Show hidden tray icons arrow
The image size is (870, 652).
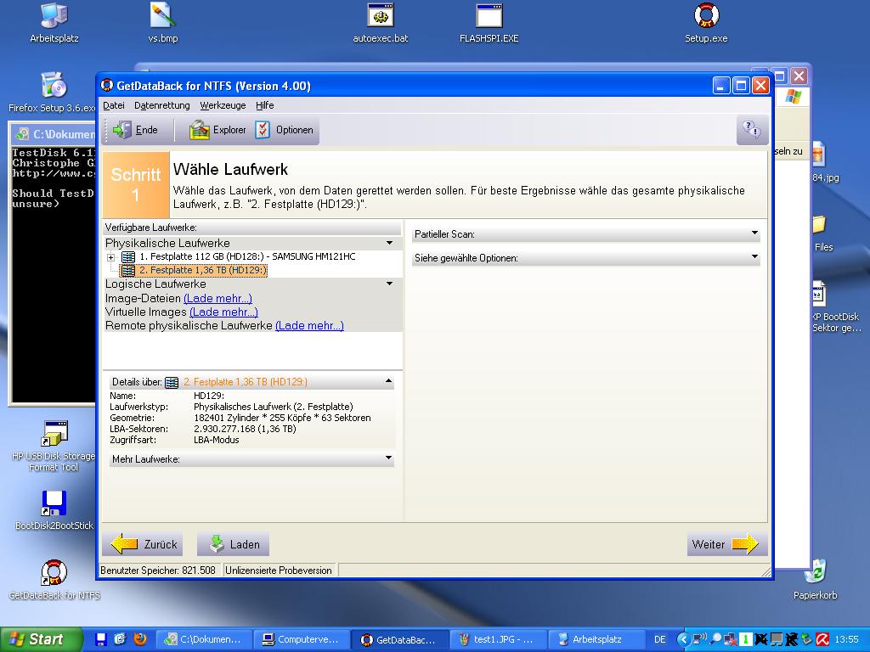pyautogui.click(x=683, y=640)
